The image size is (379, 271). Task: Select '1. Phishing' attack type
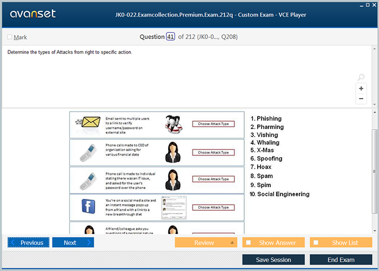point(266,119)
